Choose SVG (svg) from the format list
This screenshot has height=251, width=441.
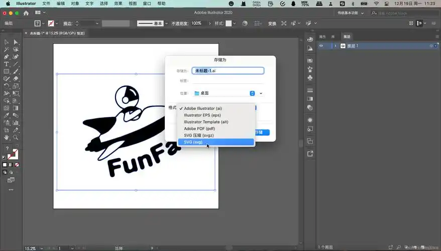point(193,142)
